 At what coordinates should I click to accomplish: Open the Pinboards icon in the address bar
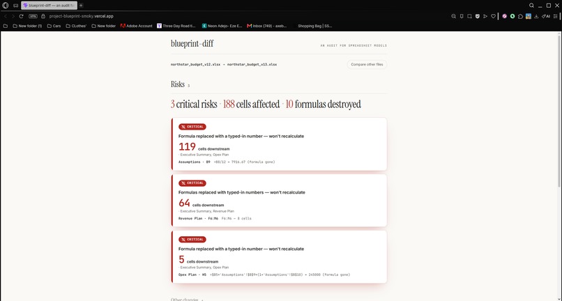tap(462, 16)
